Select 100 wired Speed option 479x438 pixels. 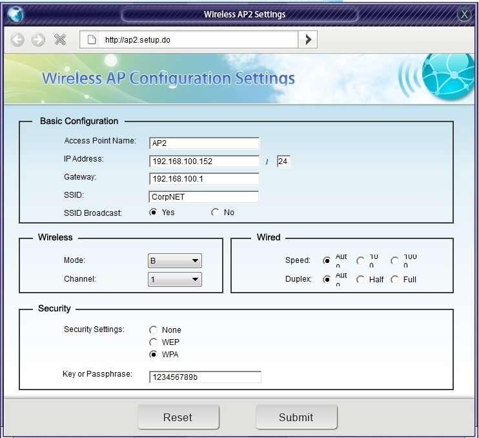click(x=360, y=261)
